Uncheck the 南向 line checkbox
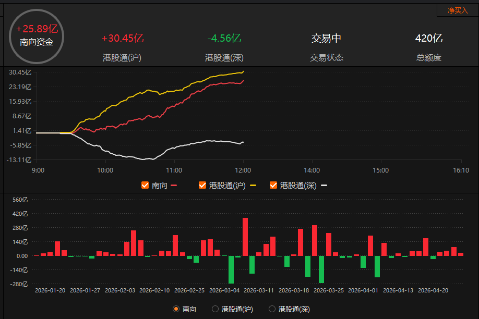The width and height of the screenshot is (479, 319). pyautogui.click(x=146, y=185)
